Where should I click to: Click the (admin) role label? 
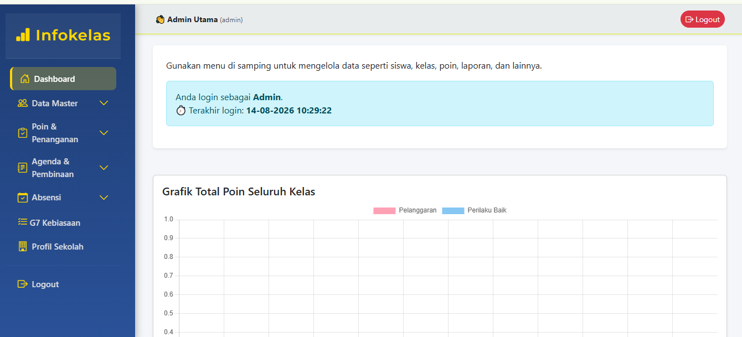pyautogui.click(x=231, y=20)
